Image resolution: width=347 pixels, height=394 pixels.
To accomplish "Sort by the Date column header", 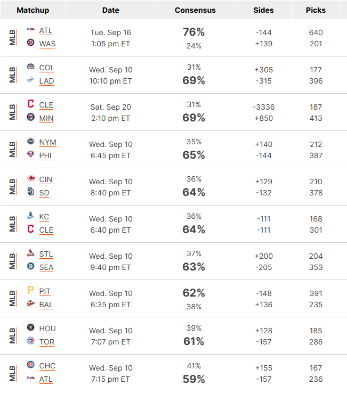I will (111, 10).
